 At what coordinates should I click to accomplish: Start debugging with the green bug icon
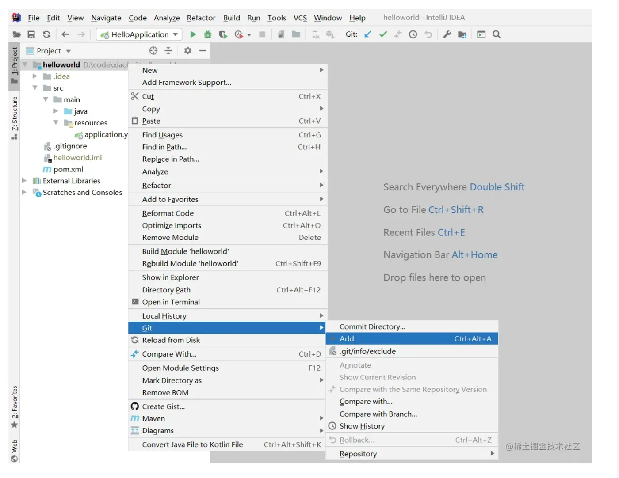(x=207, y=34)
